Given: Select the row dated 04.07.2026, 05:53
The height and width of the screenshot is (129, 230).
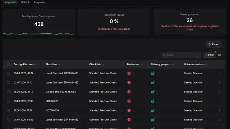Looking at the screenshot, I should click(8, 120).
